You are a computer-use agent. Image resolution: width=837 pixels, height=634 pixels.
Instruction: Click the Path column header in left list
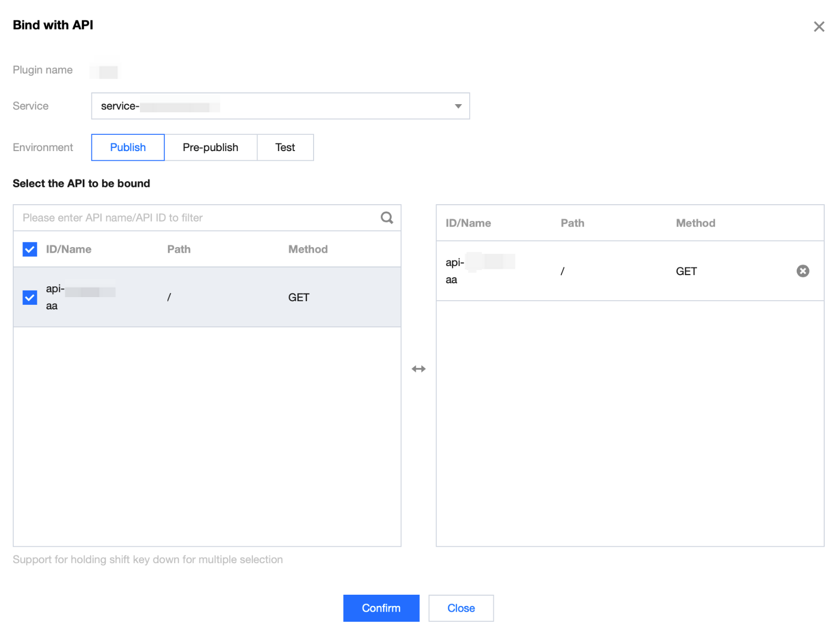click(179, 249)
